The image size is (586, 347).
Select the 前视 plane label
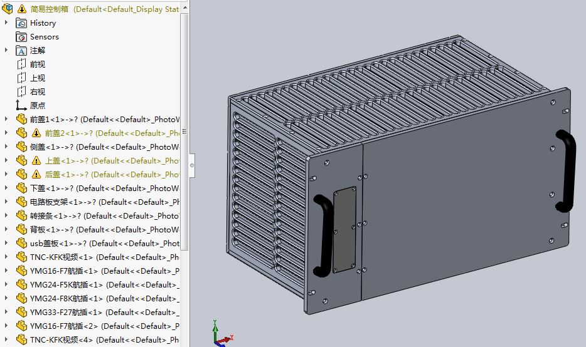pos(38,65)
